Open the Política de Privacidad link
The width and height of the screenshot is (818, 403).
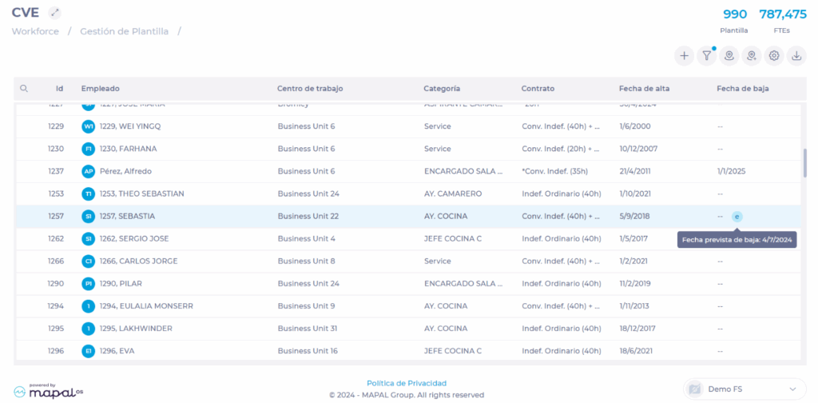tap(406, 383)
